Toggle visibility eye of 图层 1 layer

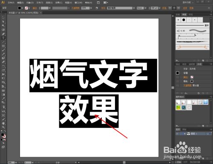click(177, 134)
